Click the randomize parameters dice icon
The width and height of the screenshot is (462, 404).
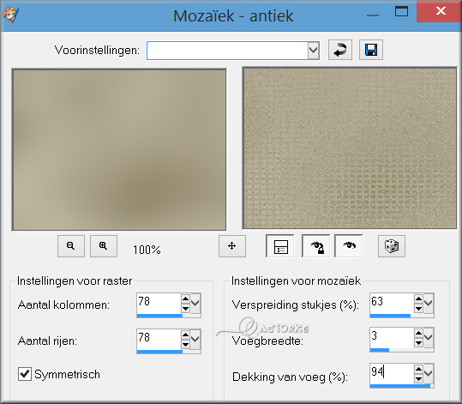click(x=392, y=246)
